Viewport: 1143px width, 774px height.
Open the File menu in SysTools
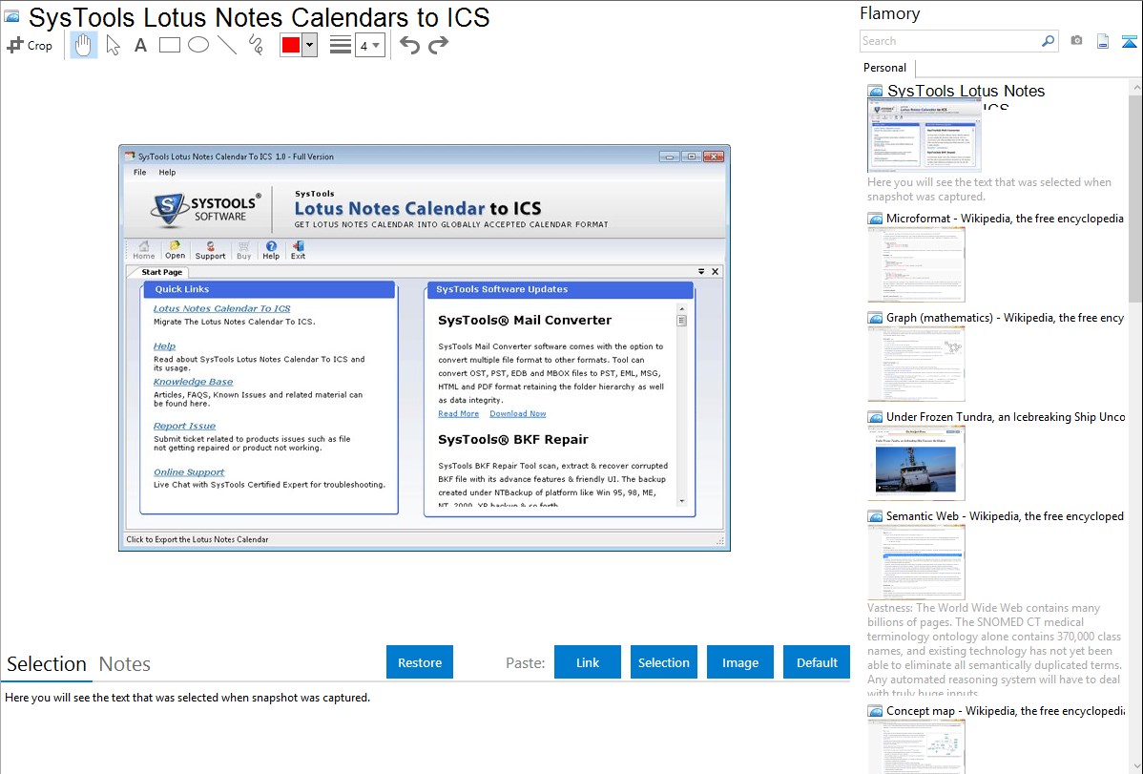(x=140, y=172)
